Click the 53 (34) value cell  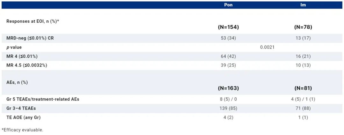[228, 38]
